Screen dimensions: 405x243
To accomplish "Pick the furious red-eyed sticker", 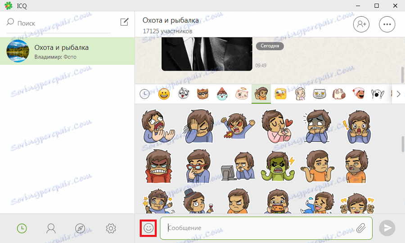I will 238,126.
